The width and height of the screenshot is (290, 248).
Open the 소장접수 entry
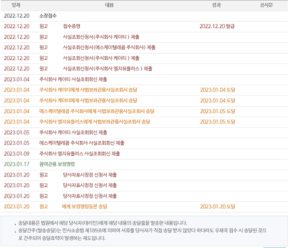(x=48, y=16)
